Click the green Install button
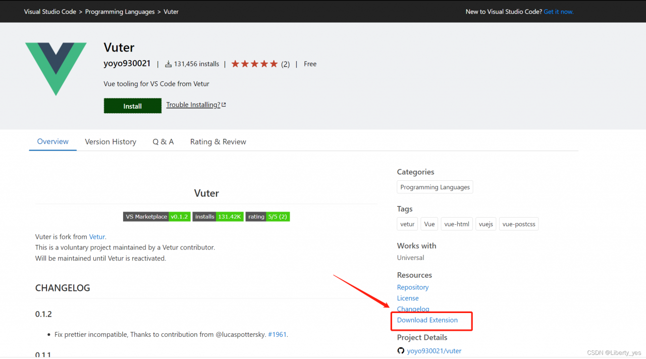Viewport: 646px width, 359px height. 133,106
